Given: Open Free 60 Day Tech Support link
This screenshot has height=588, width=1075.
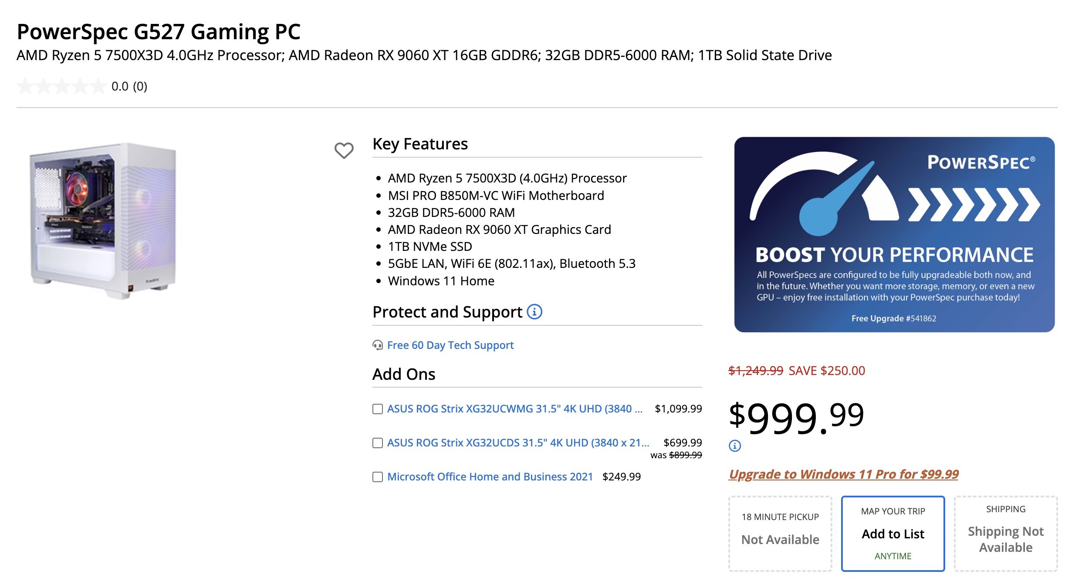Looking at the screenshot, I should (450, 345).
